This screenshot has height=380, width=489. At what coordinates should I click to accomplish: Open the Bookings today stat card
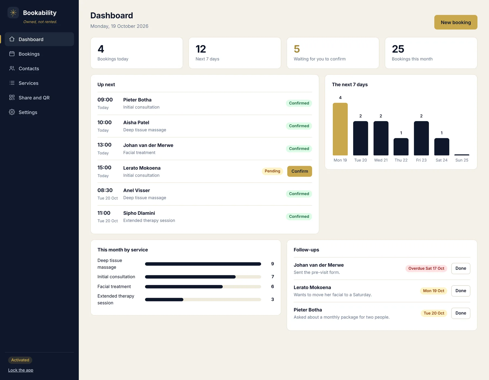coord(137,53)
